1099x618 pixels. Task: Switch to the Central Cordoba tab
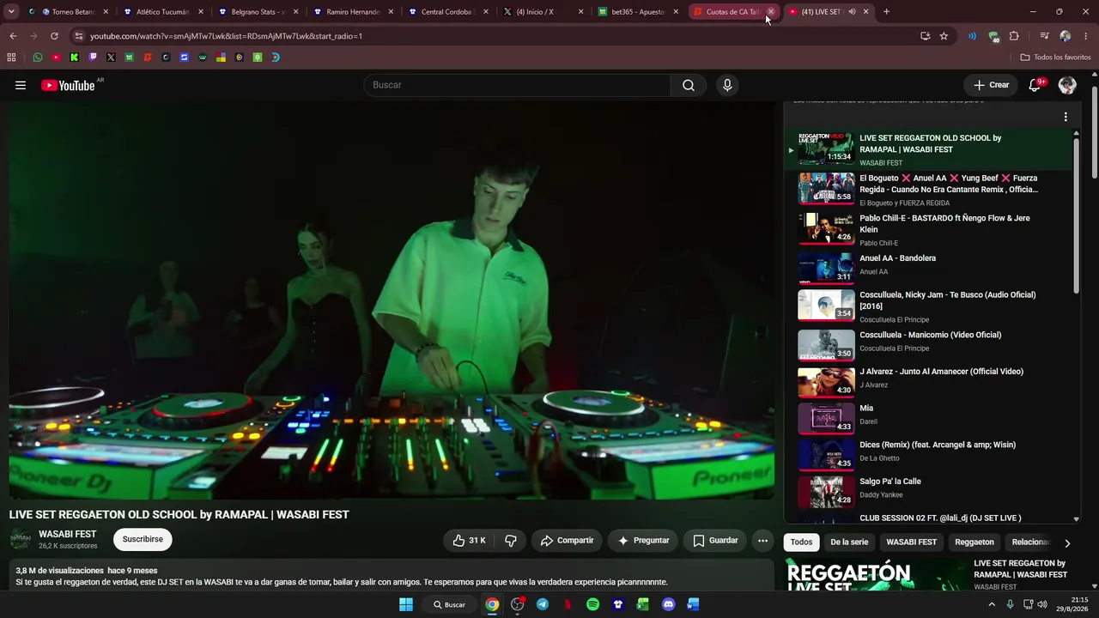click(x=448, y=12)
